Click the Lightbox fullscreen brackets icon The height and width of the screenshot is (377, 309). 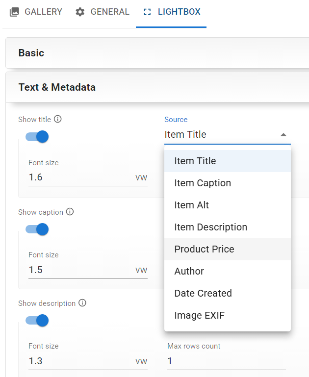pyautogui.click(x=147, y=12)
